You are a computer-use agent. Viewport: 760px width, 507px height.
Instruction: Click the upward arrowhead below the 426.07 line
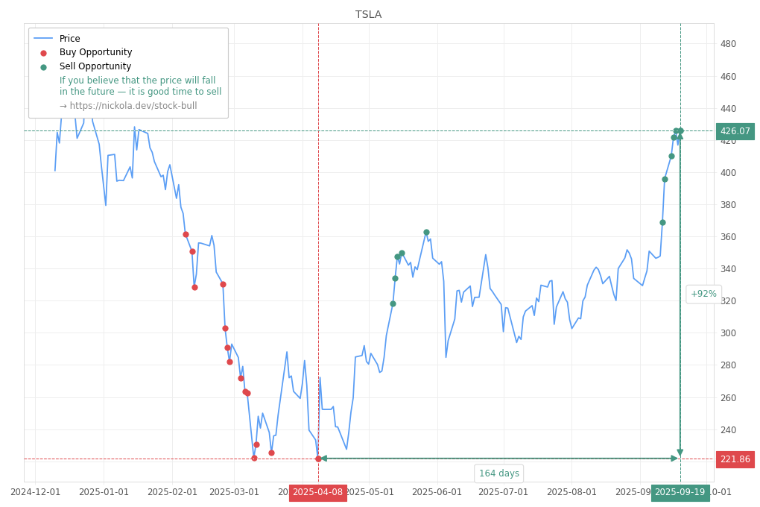pyautogui.click(x=680, y=136)
